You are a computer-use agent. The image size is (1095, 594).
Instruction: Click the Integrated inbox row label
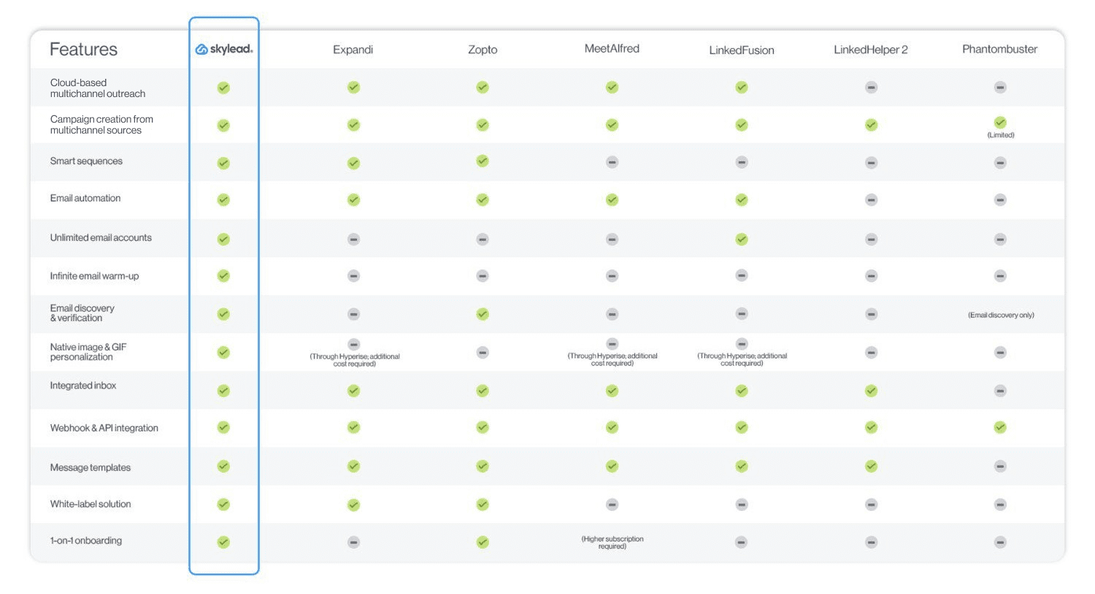pyautogui.click(x=83, y=385)
